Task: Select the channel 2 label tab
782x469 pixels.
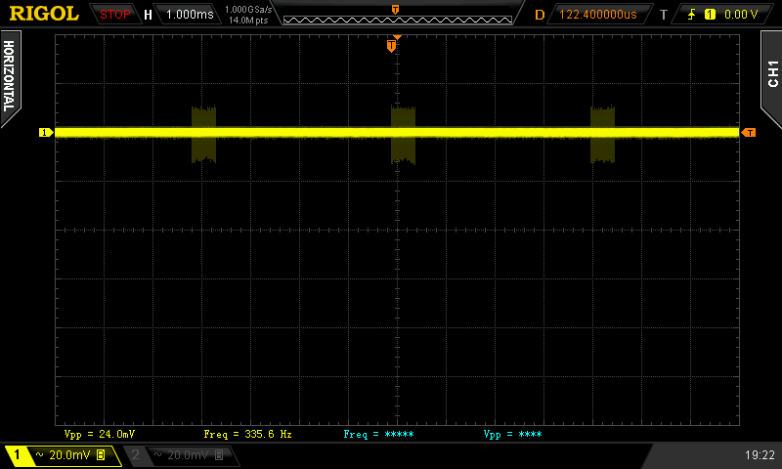Action: pyautogui.click(x=135, y=454)
